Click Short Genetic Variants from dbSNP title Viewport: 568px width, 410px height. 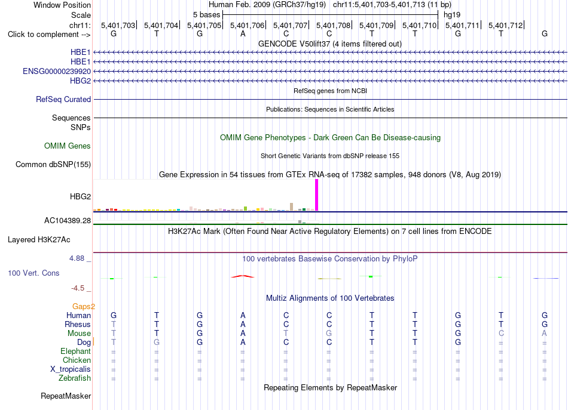[330, 156]
